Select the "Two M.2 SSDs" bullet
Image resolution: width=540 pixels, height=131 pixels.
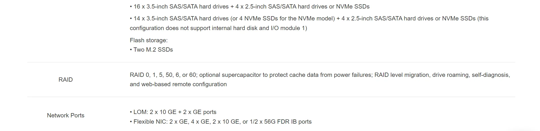click(x=153, y=50)
